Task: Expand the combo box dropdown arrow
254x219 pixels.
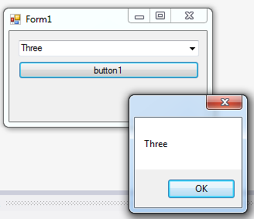Action: [192, 49]
